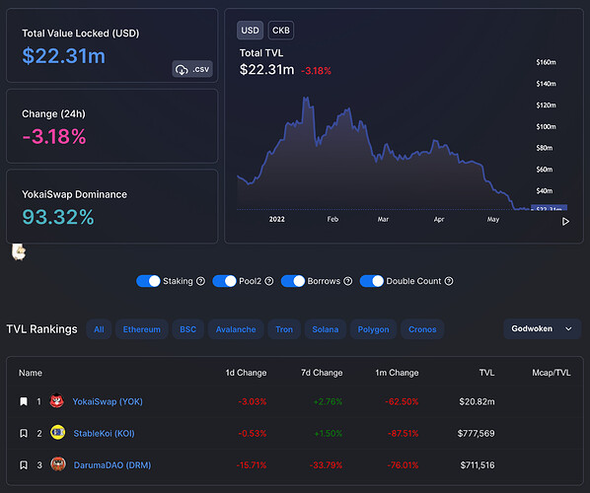Toggle the Double Count switch
590x493 pixels.
[x=372, y=281]
